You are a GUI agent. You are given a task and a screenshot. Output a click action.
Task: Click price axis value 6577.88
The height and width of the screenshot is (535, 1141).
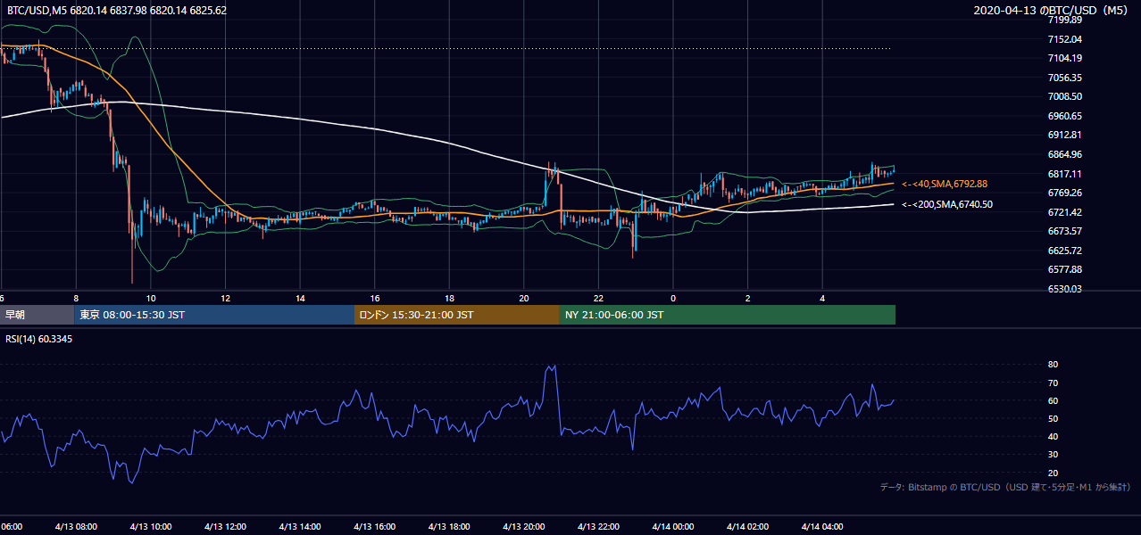[x=1065, y=269]
